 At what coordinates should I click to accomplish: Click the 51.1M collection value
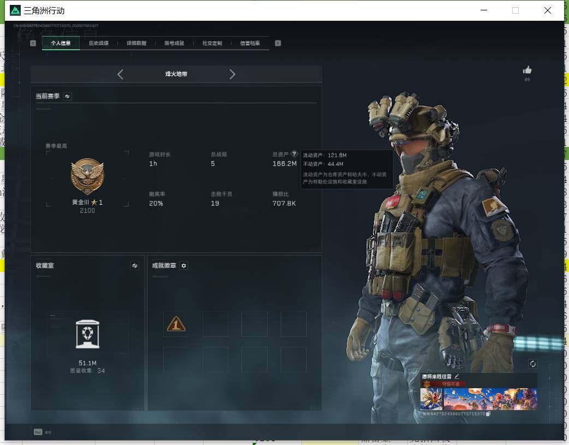pyautogui.click(x=87, y=363)
